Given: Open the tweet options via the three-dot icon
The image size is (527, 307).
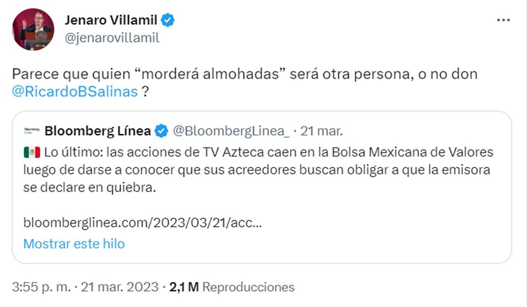Looking at the screenshot, I should click(x=504, y=20).
